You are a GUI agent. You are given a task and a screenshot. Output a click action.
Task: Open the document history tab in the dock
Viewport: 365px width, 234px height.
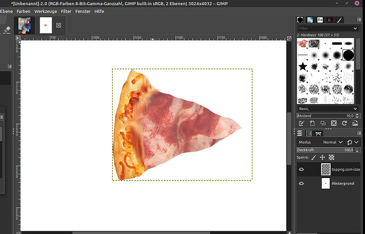point(330,20)
